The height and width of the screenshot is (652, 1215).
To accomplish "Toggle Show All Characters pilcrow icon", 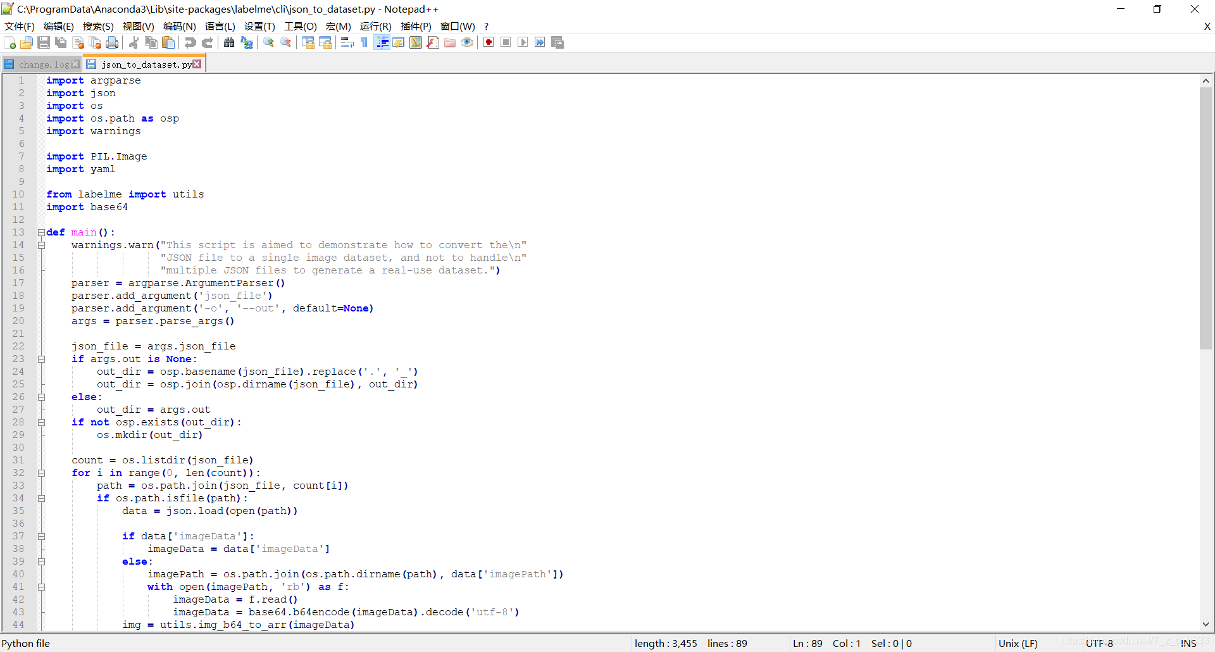I will coord(364,42).
